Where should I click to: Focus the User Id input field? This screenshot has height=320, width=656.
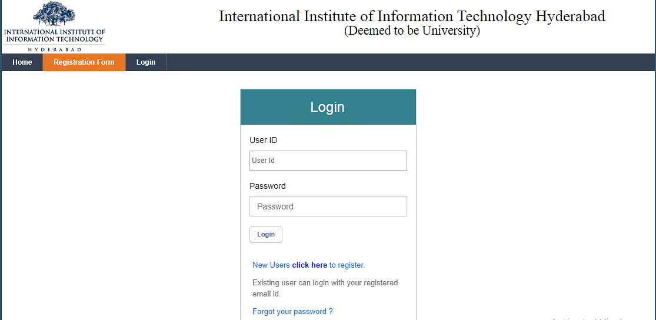tap(328, 161)
